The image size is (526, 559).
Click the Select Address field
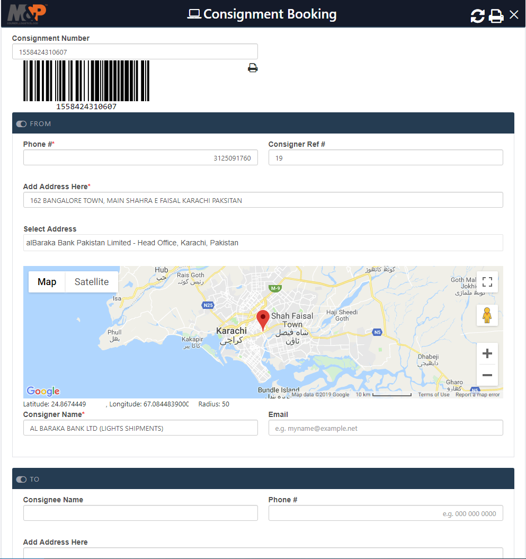(263, 243)
